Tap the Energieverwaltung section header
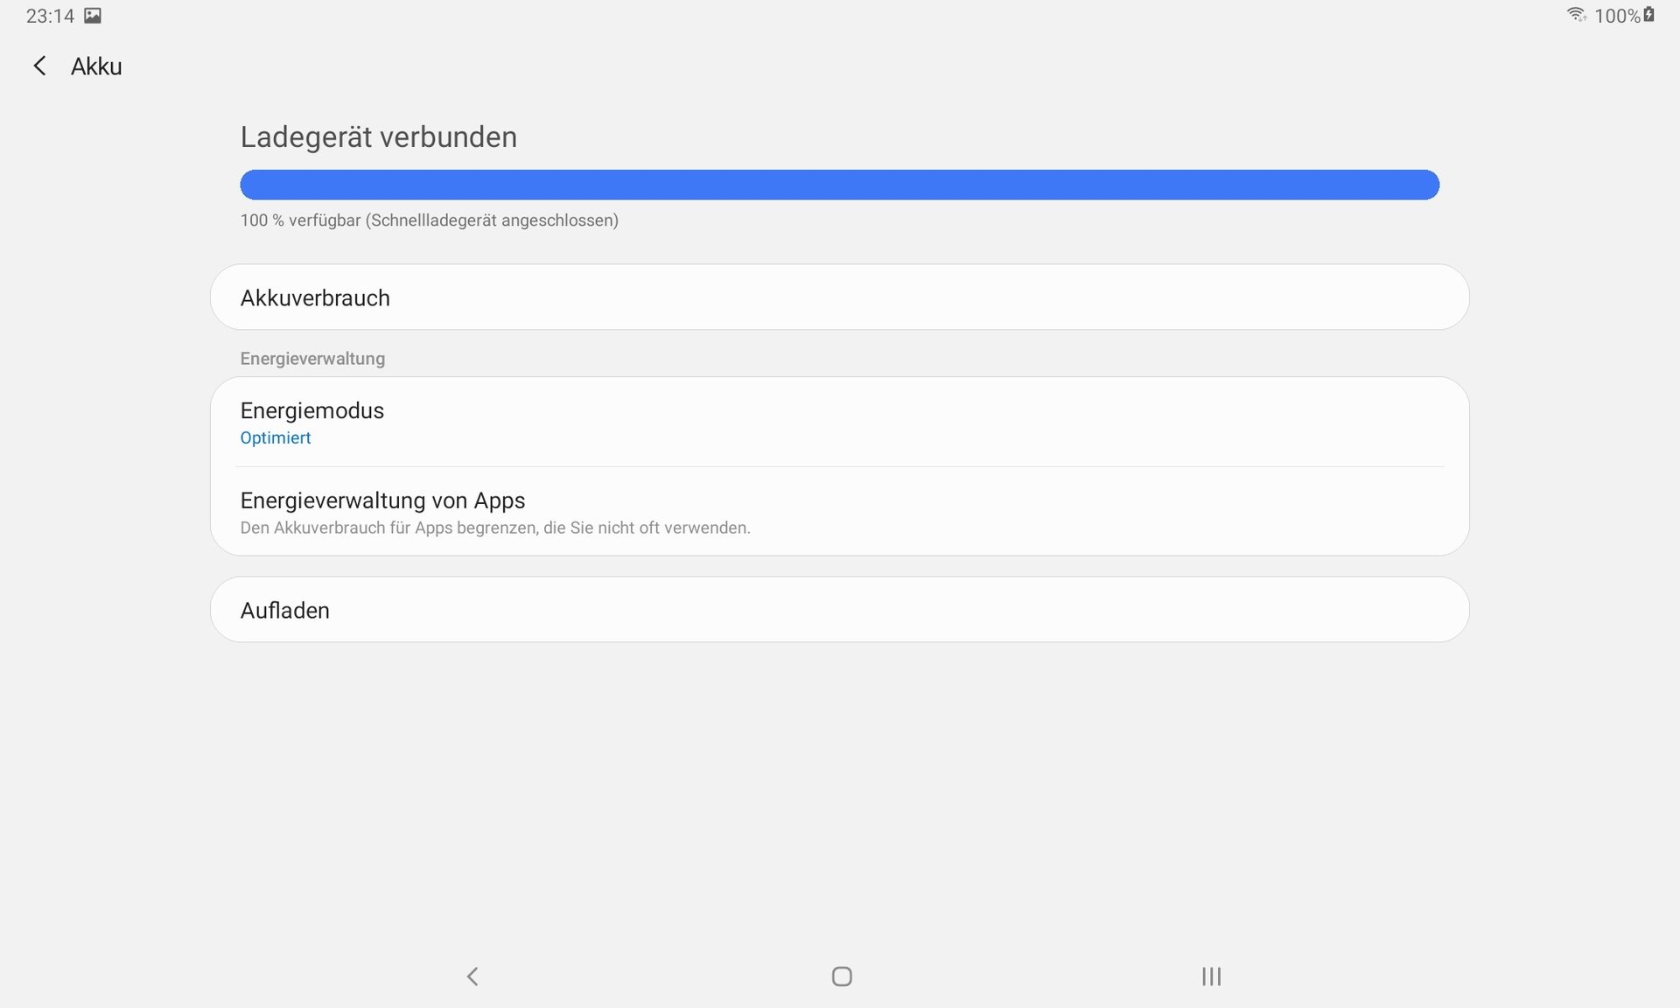The width and height of the screenshot is (1680, 1008). [x=312, y=359]
